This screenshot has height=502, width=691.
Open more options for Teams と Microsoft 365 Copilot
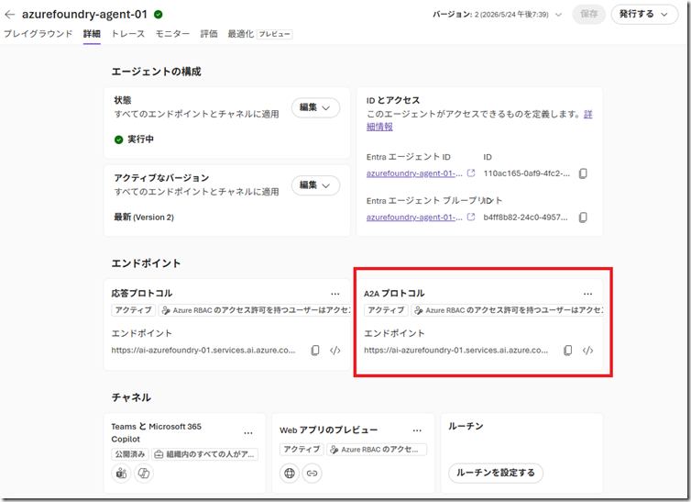tap(248, 433)
